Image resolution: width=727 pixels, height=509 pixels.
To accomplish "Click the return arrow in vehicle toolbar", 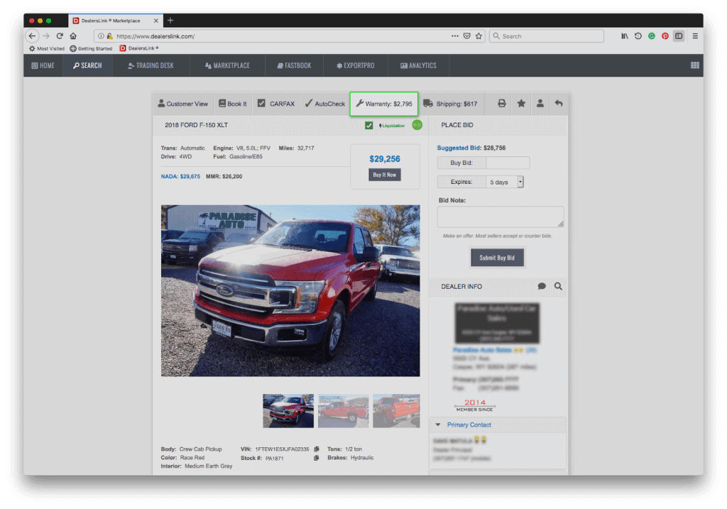I will (x=559, y=104).
